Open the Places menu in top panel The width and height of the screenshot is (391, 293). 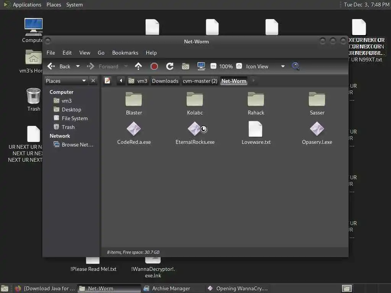pos(54,5)
